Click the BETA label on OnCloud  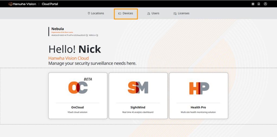(x=88, y=79)
